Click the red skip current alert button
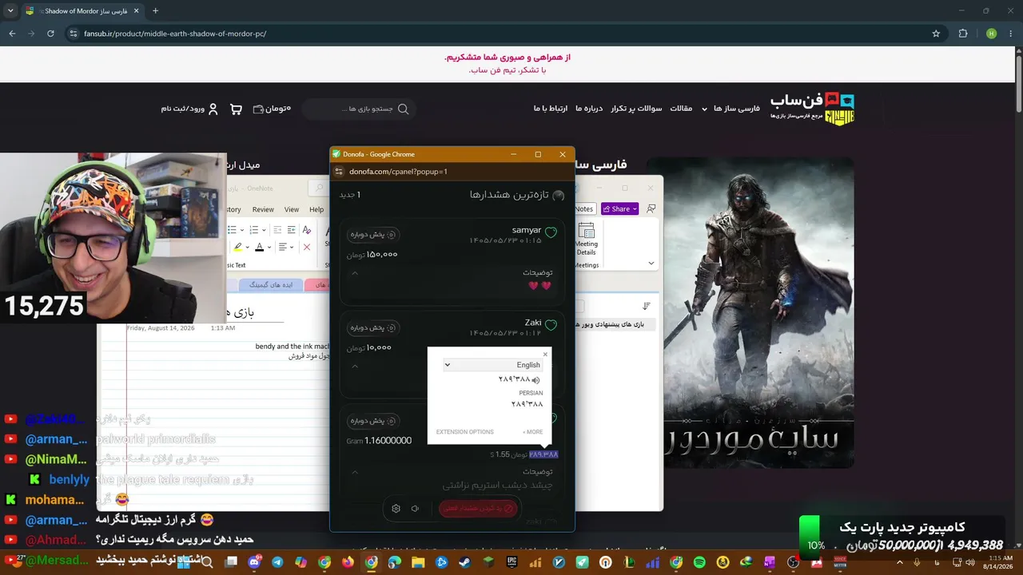The height and width of the screenshot is (575, 1023). click(x=478, y=509)
